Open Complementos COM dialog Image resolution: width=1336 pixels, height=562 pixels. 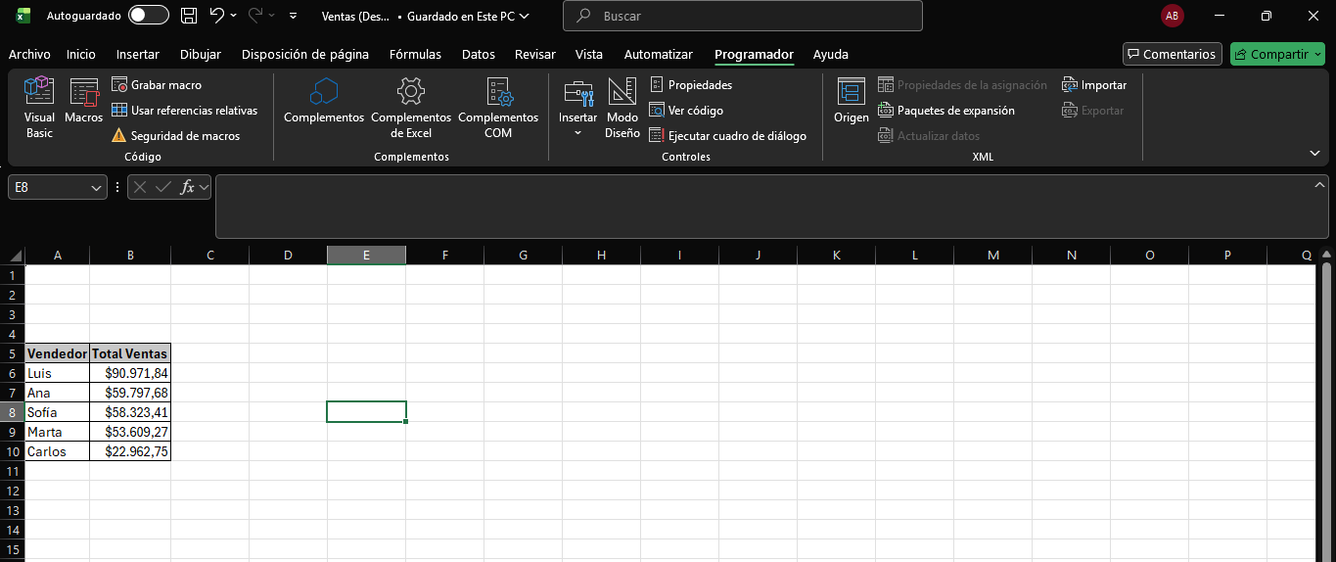coord(498,108)
